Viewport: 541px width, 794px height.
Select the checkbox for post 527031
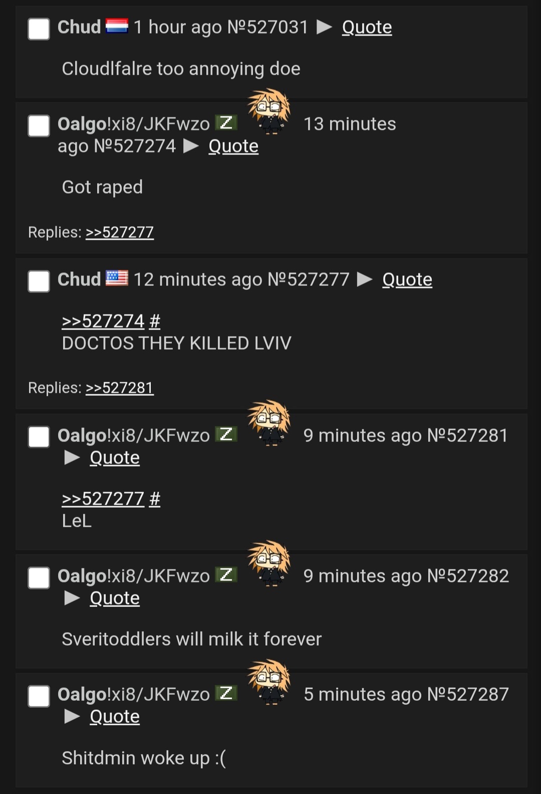click(x=39, y=29)
